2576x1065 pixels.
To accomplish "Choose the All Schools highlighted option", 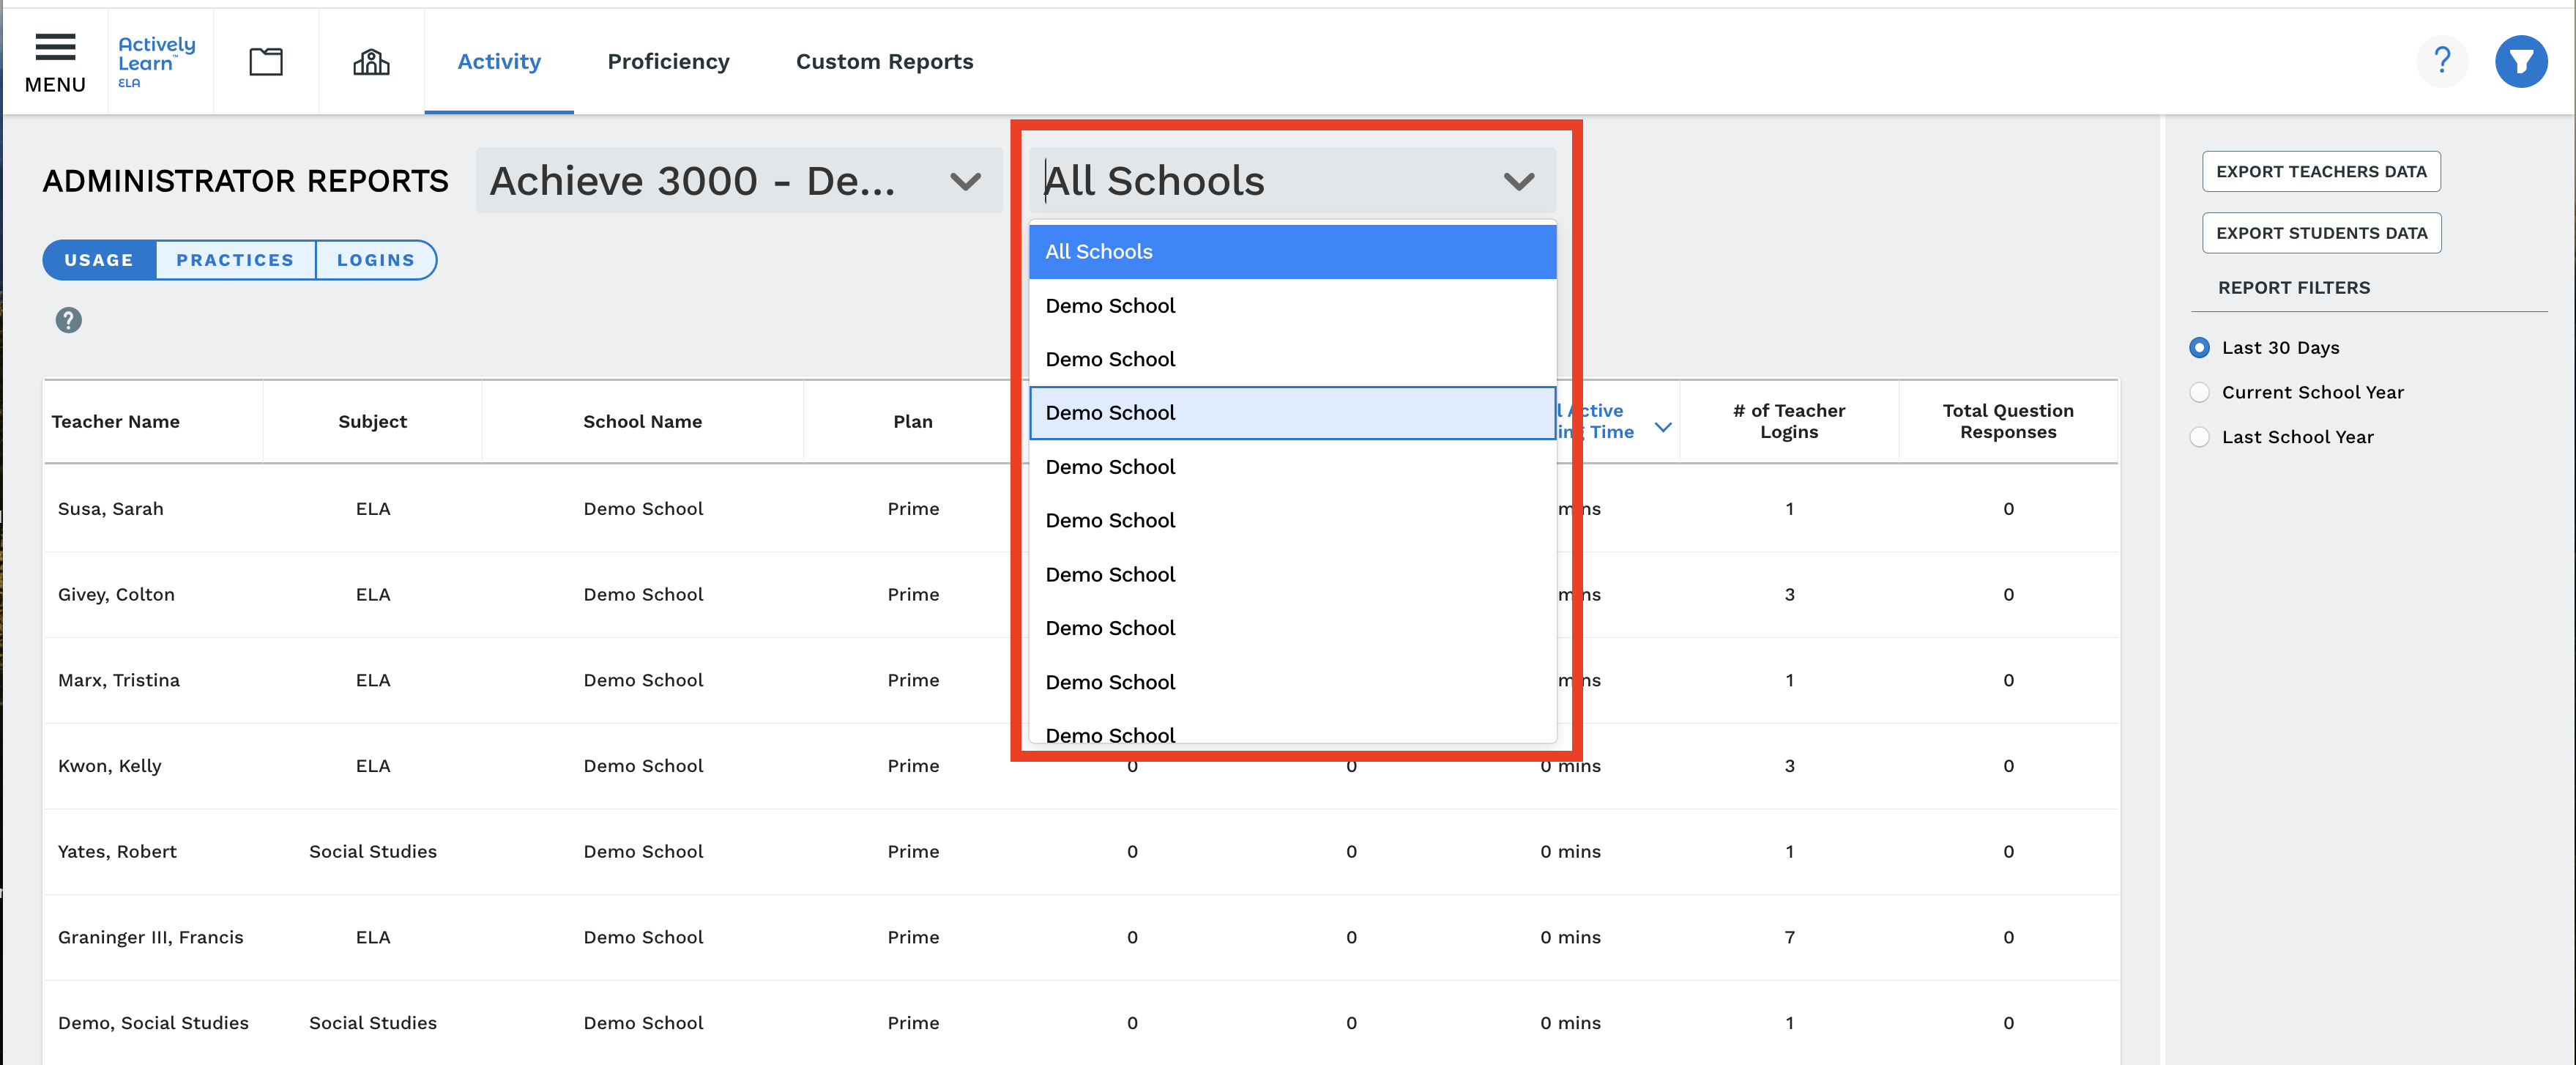I will pos(1292,252).
